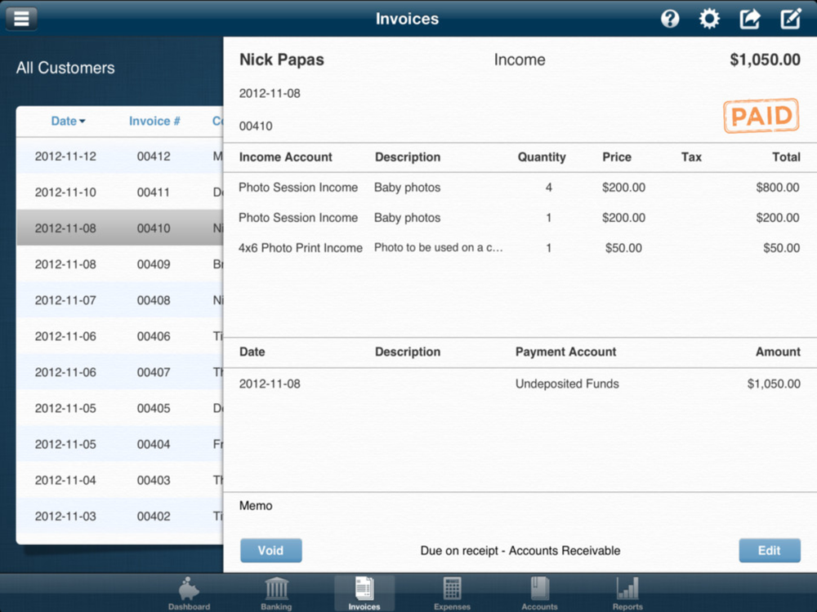Screen dimensions: 817x612
Task: Open the Reports bar chart tab
Action: 627,593
